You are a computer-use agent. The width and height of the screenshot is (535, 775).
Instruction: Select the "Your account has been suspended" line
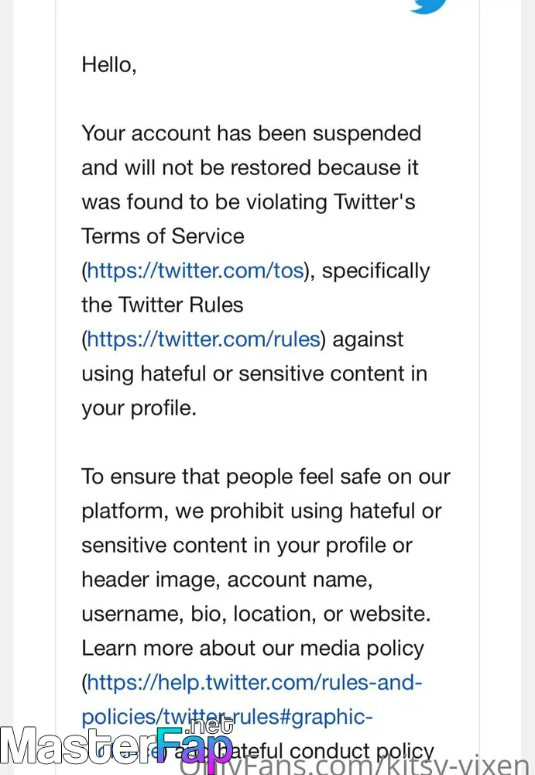(252, 133)
